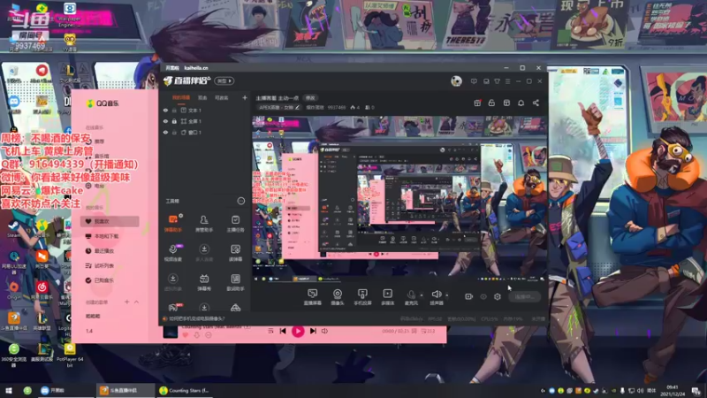Hide the 文本1 source layer

pyautogui.click(x=165, y=110)
